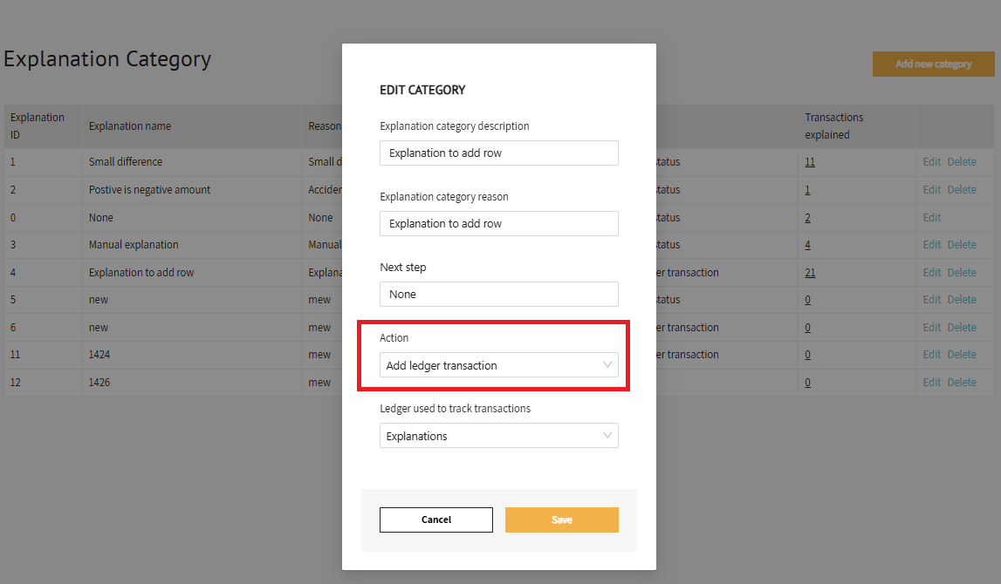This screenshot has width=1001, height=584.
Task: Edit the None category row
Action: tap(932, 217)
